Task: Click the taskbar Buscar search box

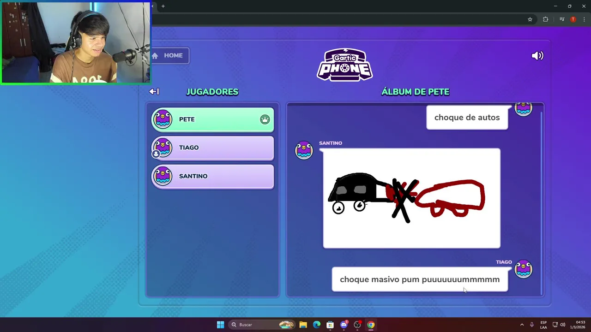Action: (262, 325)
